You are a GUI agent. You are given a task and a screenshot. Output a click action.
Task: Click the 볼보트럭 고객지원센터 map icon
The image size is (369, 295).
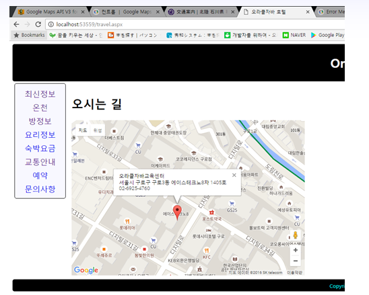click(269, 221)
